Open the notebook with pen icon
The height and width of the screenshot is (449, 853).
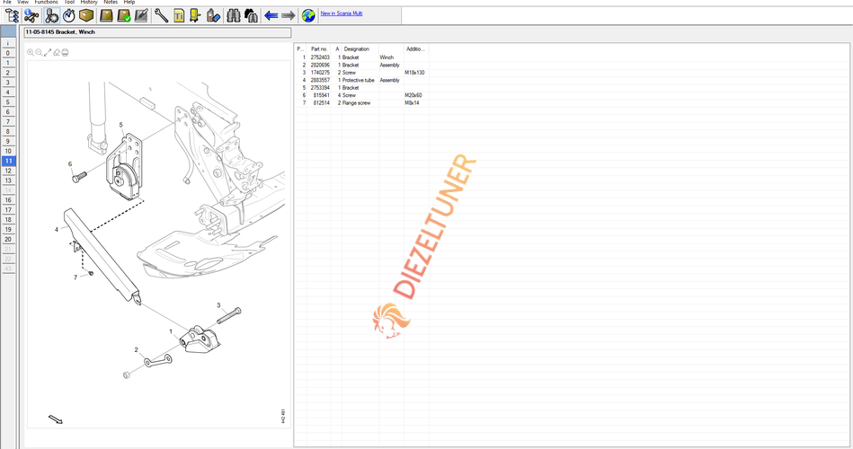point(141,16)
